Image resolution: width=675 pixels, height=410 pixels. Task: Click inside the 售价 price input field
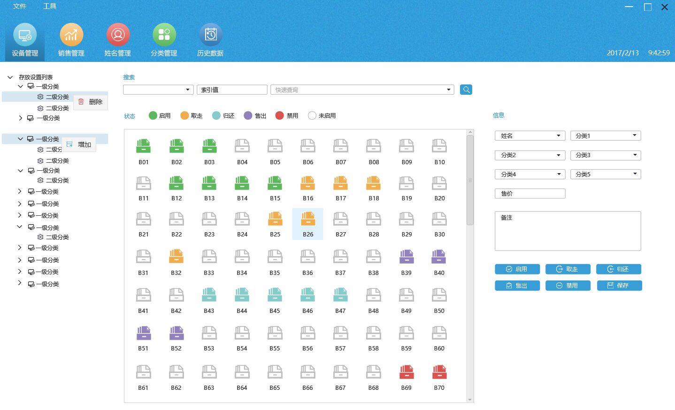529,193
